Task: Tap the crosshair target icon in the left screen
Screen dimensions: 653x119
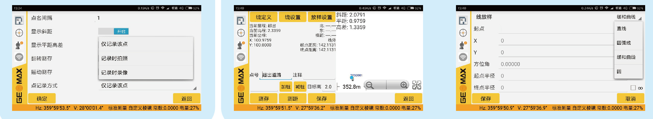Action: tap(19, 32)
